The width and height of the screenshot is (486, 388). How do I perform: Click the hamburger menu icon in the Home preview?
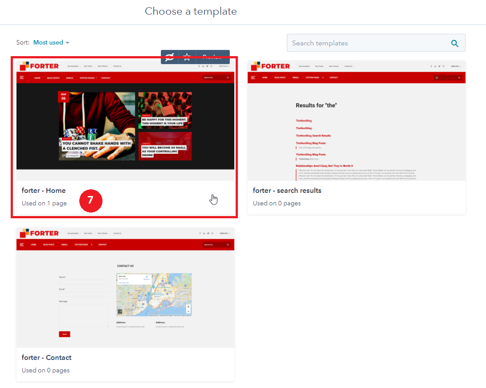22,78
